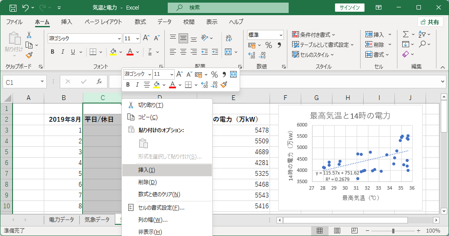Open the ファイル tab
The image size is (449, 236).
tap(14, 22)
